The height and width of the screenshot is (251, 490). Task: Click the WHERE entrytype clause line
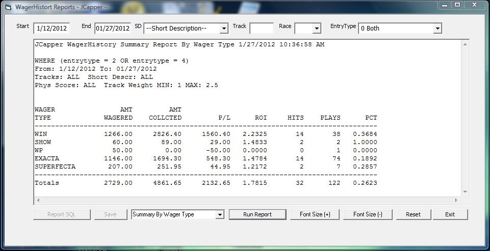click(112, 61)
